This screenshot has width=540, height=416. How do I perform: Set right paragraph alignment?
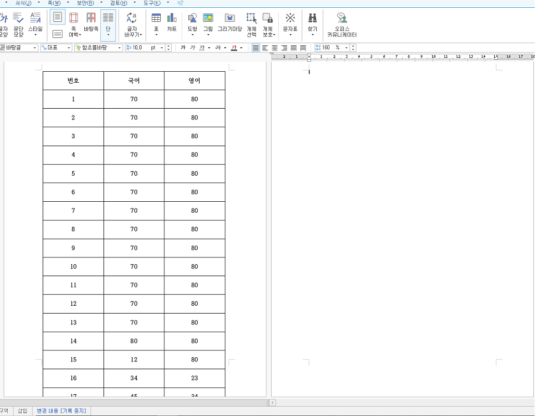click(284, 47)
